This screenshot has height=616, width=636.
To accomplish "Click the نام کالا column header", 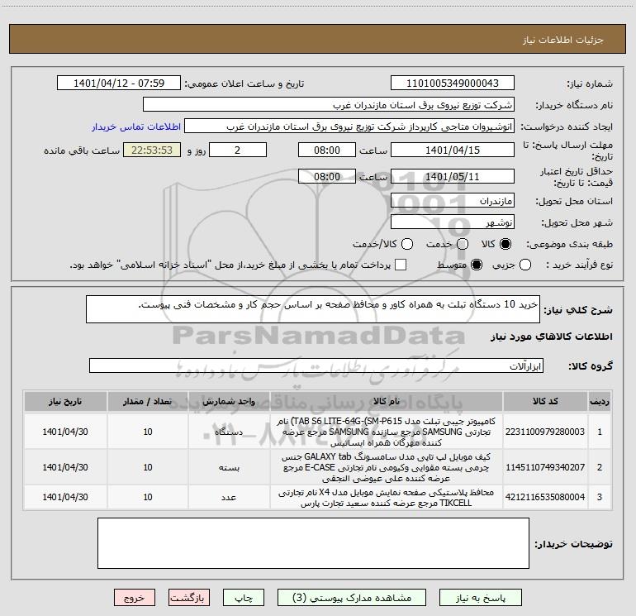I will (387, 402).
